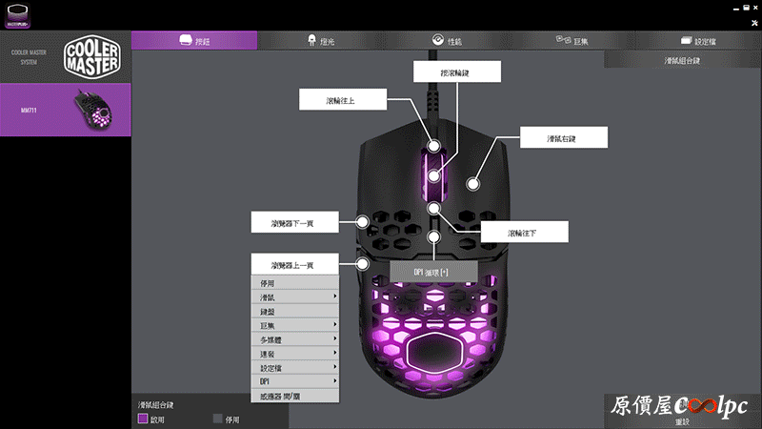Disable mouse combo keys with 停用 option
Image resolution: width=762 pixels, height=429 pixels.
pos(218,418)
